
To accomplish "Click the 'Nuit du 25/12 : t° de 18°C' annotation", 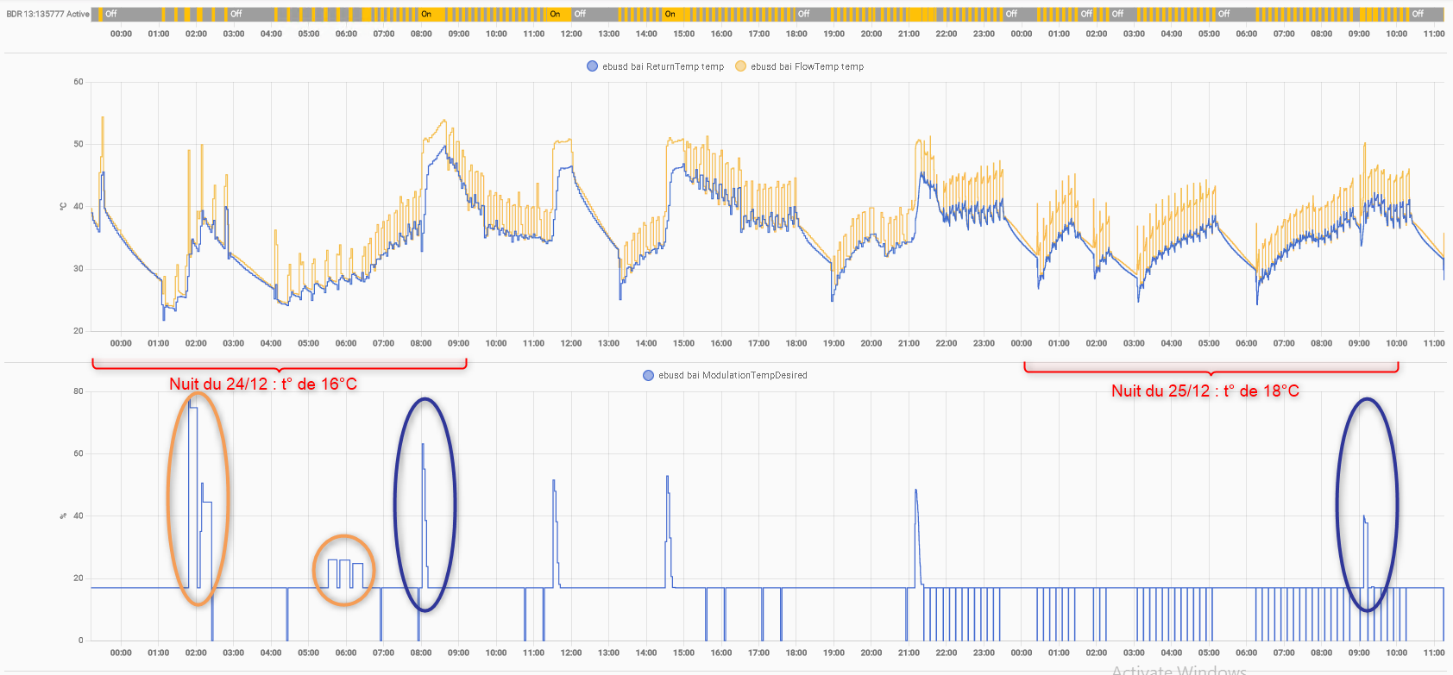I will (1205, 391).
